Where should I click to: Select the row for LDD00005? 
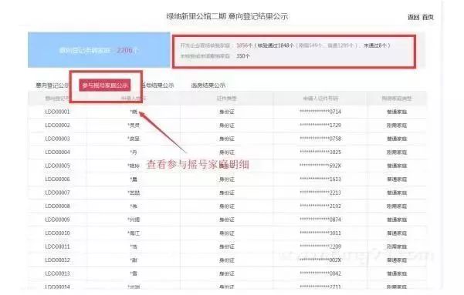[227, 166]
